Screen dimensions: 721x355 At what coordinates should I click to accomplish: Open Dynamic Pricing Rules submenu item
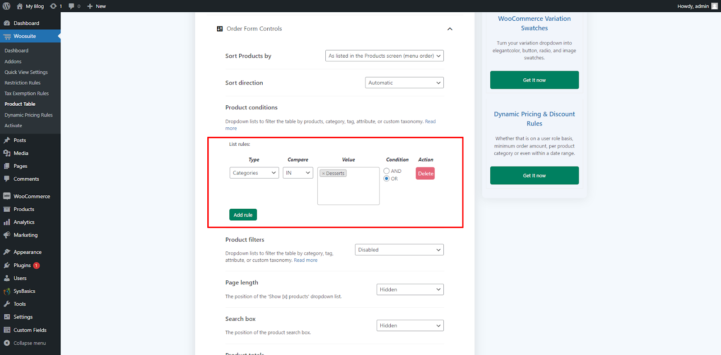tap(28, 115)
